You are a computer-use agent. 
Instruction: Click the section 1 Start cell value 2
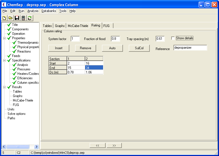click(76, 63)
